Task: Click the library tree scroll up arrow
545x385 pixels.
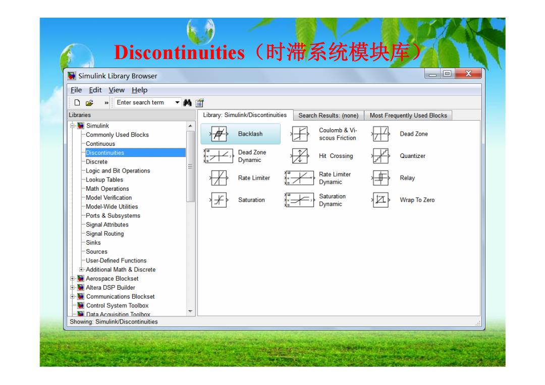Action: (x=190, y=126)
